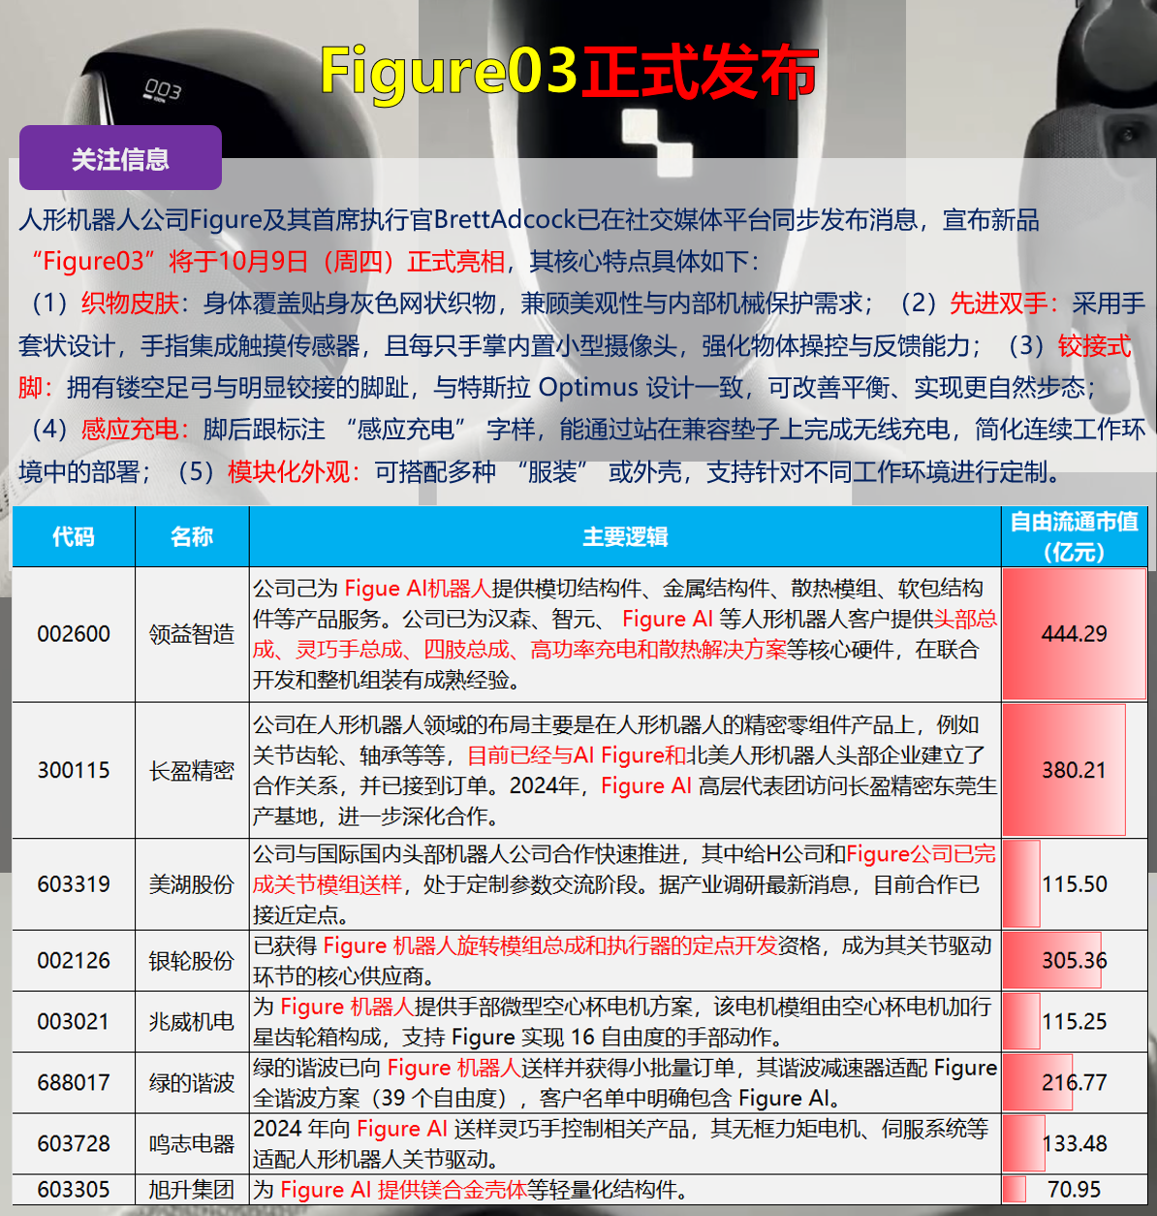The height and width of the screenshot is (1216, 1157).
Task: Click market value 305.36
Action: pyautogui.click(x=1074, y=960)
